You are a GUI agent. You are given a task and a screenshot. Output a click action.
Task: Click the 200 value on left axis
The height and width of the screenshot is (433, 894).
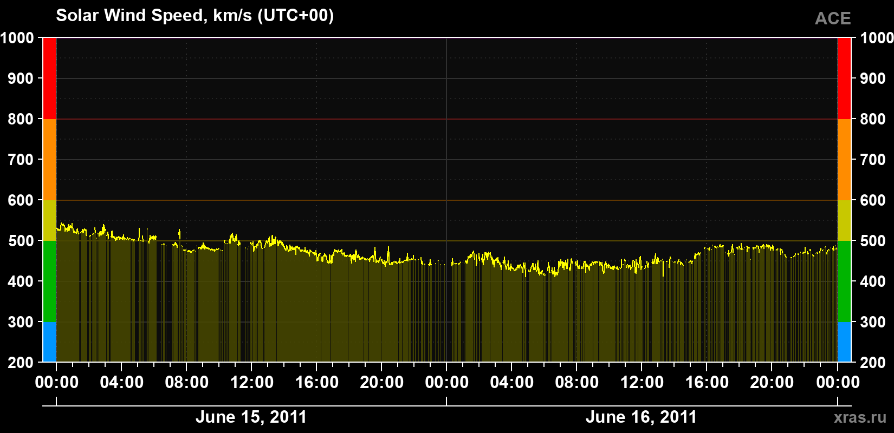click(21, 363)
